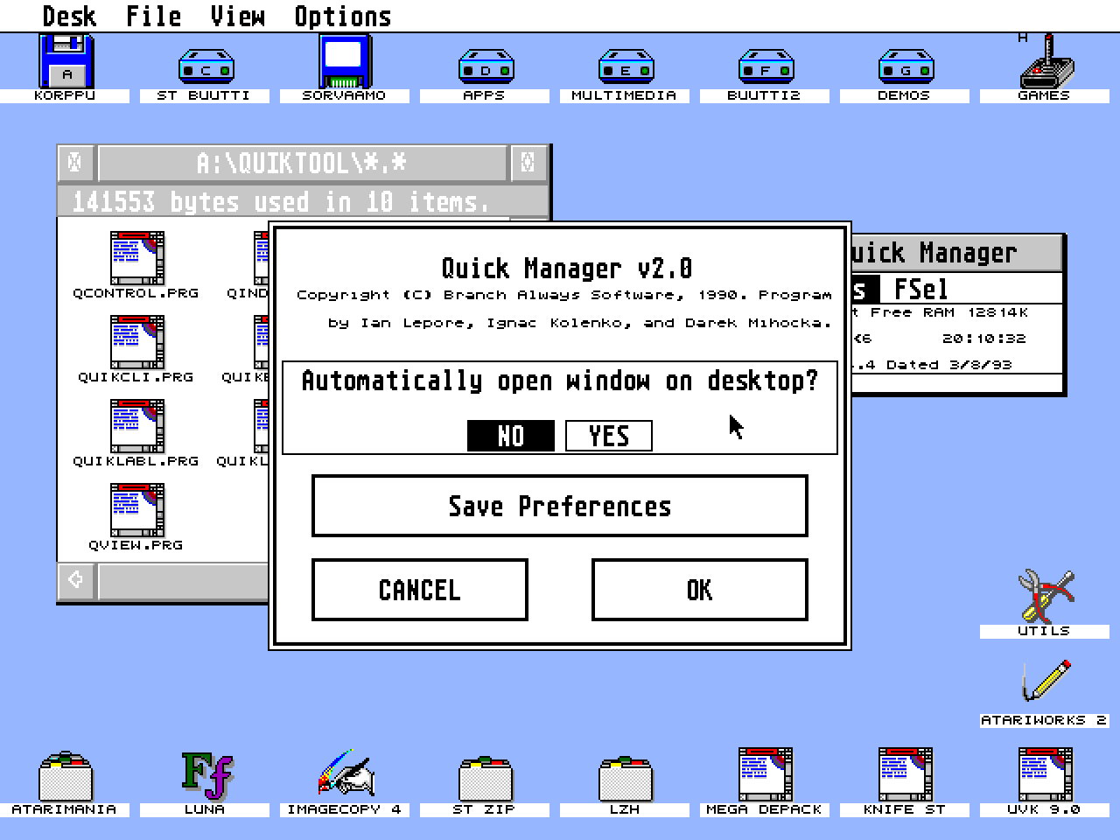Select the UTILS tools icon
Screen dimensions: 1120x840
1045,596
